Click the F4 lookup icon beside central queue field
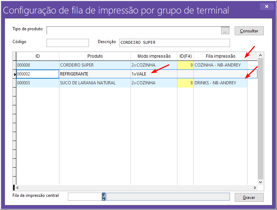This screenshot has width=277, height=210. (104, 197)
